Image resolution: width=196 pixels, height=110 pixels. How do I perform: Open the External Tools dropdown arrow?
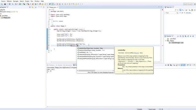pos(30,4)
